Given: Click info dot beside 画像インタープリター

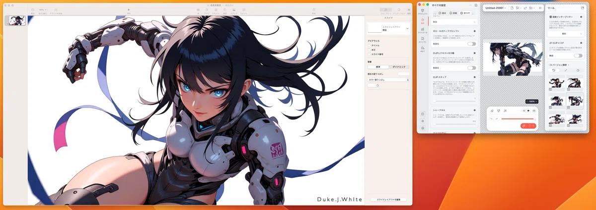Looking at the screenshot, I should pos(581,17).
